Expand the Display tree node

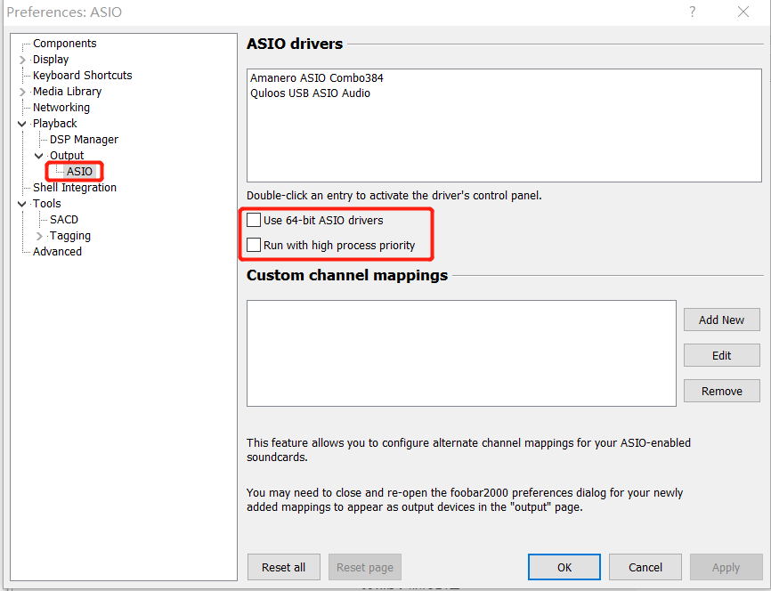(x=22, y=60)
